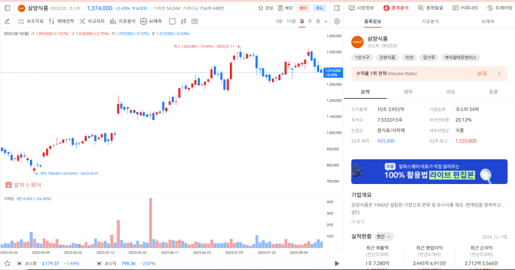Image resolution: width=515 pixels, height=270 pixels.
Task: Click the 1인가구 tag
Action: pyautogui.click(x=362, y=57)
